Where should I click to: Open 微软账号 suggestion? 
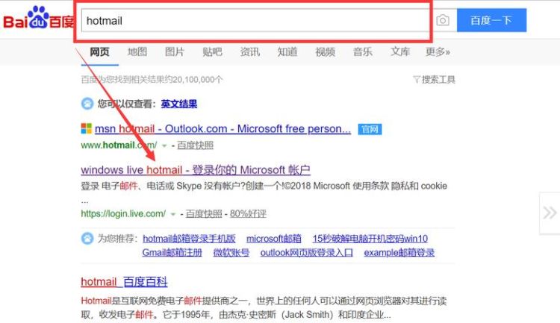(231, 253)
